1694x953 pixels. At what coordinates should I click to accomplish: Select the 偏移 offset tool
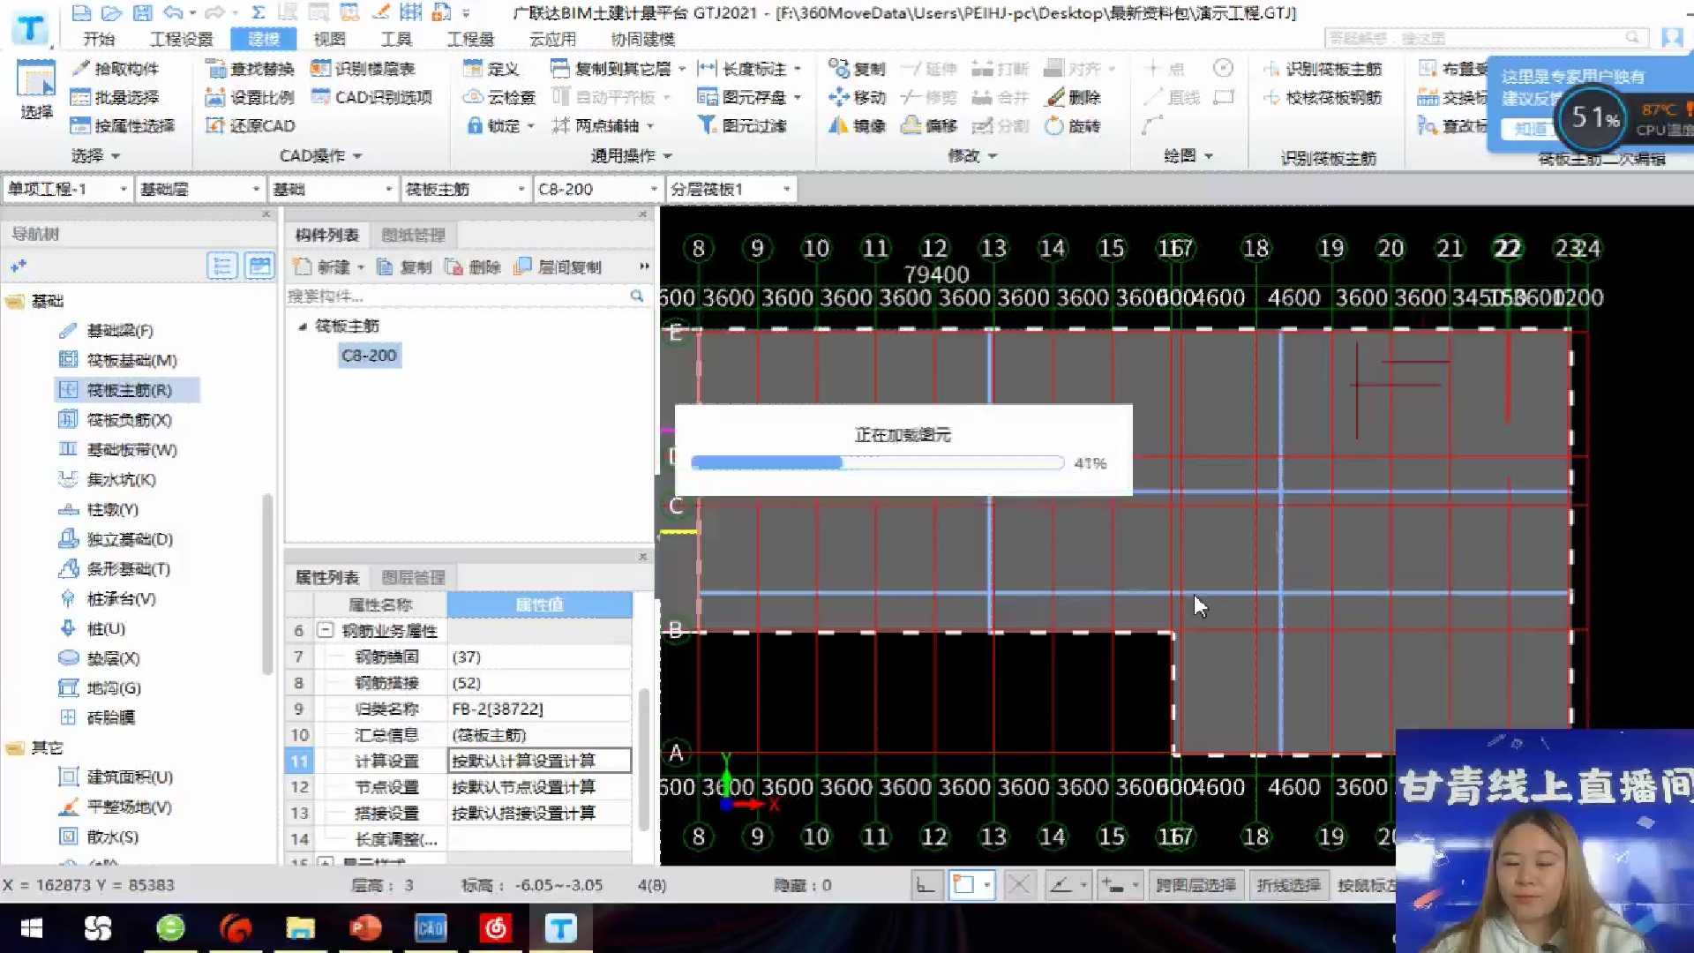pos(929,125)
